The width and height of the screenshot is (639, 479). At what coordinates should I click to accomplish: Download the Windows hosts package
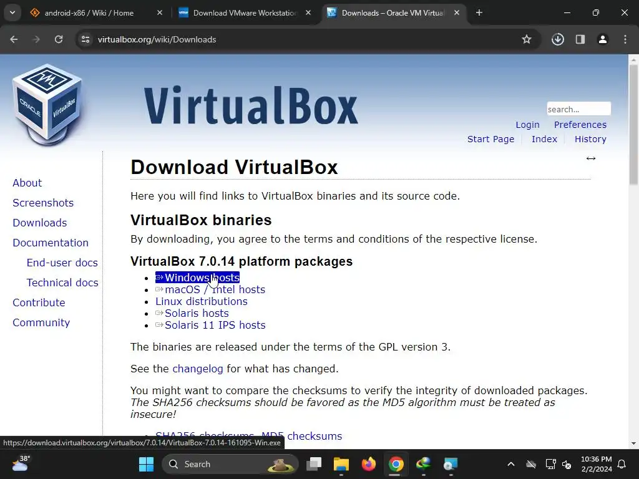click(x=198, y=278)
